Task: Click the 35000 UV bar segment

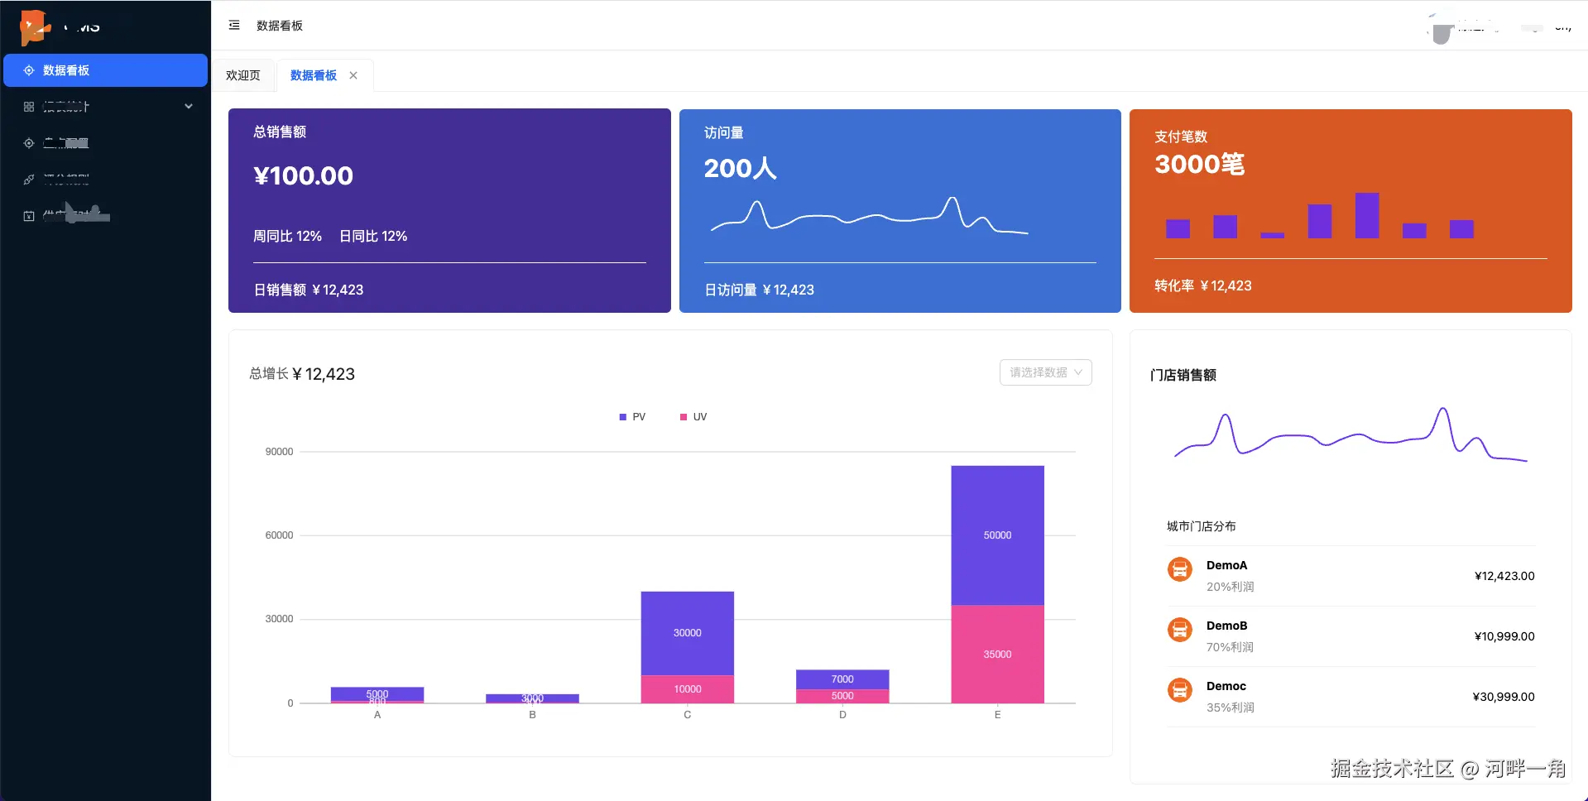Action: 997,655
